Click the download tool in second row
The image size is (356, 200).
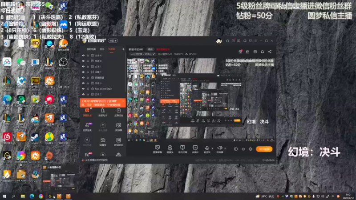click(103, 127)
